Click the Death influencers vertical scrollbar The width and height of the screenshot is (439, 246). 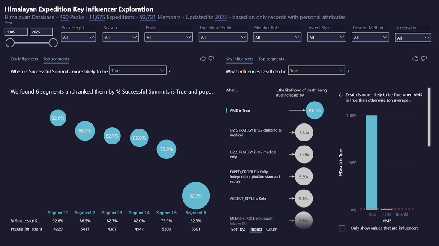pos(429,117)
